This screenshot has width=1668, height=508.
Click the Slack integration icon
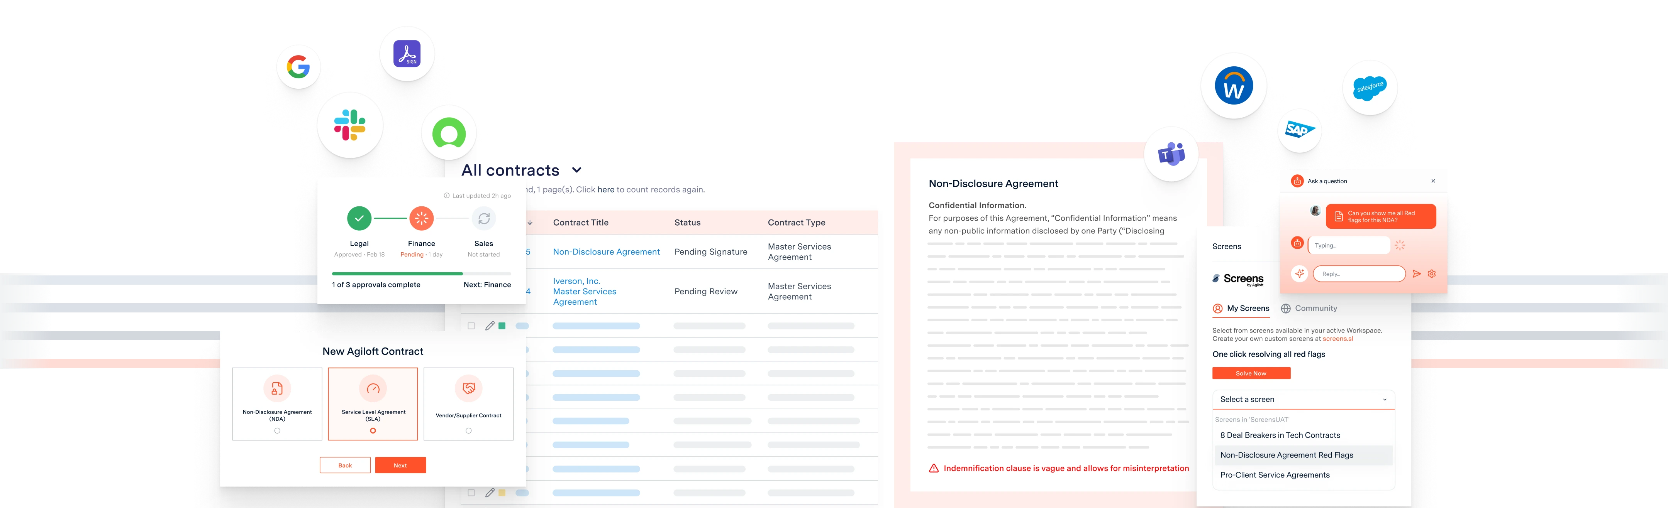click(x=350, y=125)
